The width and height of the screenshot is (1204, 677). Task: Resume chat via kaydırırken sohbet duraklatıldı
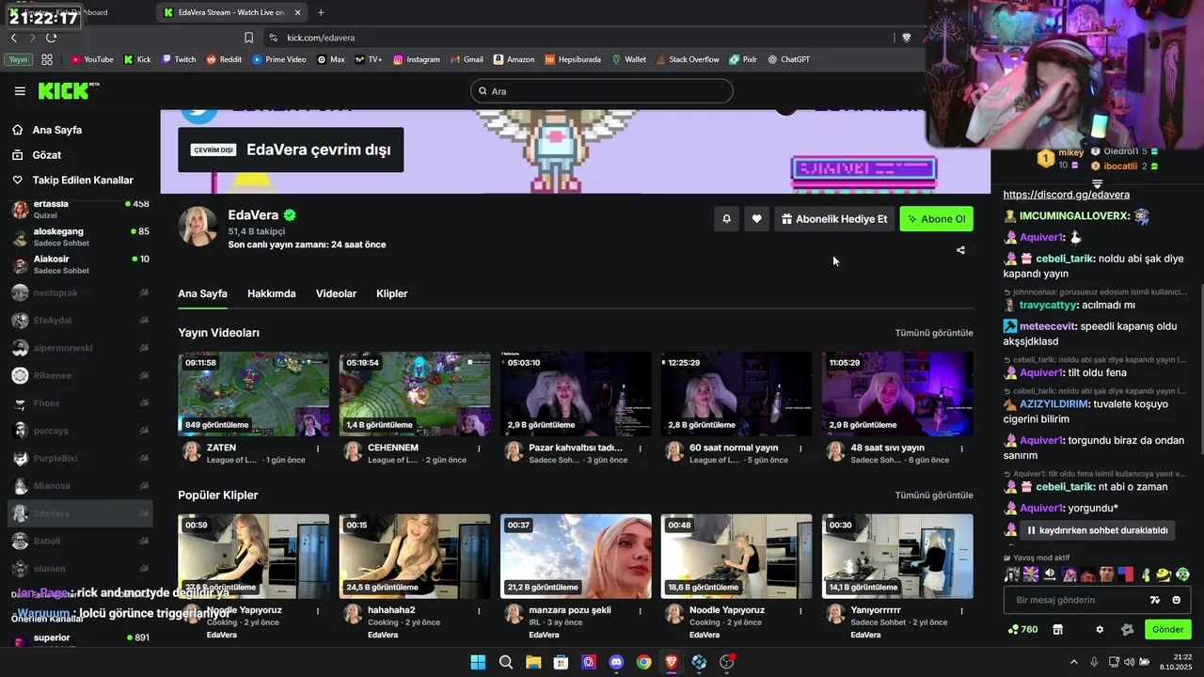tap(1096, 530)
